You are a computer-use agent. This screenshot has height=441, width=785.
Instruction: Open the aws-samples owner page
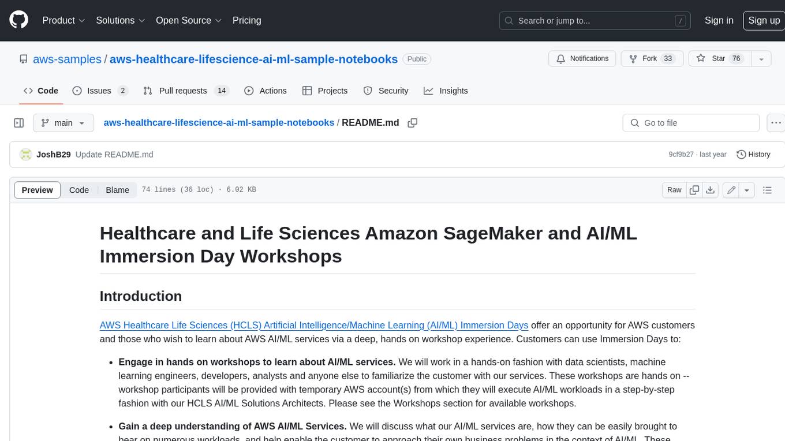pos(67,59)
